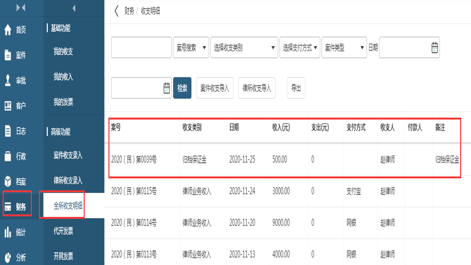Click the 9000.00 income value

point(281,223)
